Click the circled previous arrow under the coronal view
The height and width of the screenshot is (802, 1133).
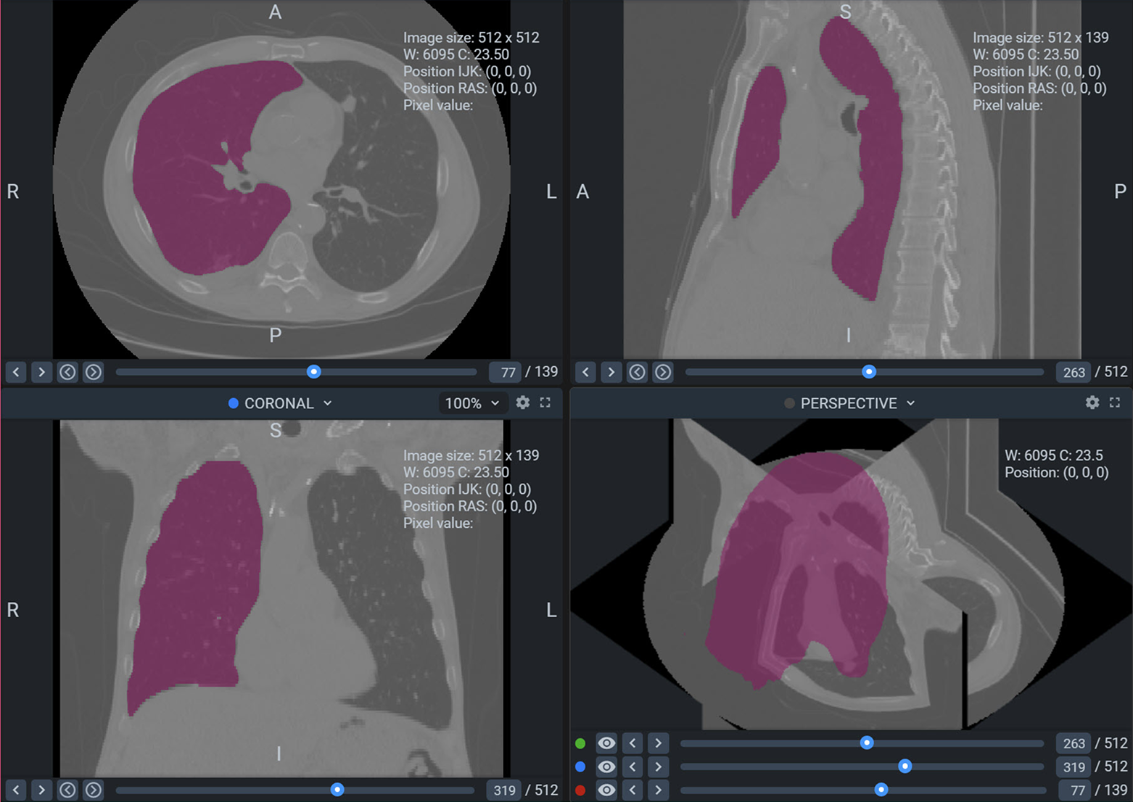coord(67,790)
